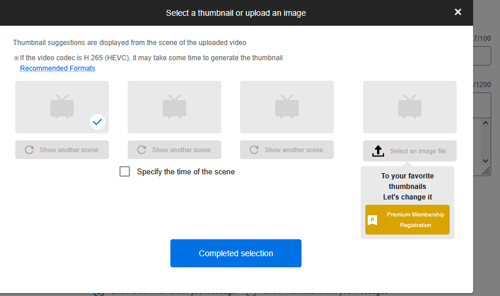Screen dimensions: 500x296
Task: Click the textarea resize handle at right edge
Action: pos(487,171)
